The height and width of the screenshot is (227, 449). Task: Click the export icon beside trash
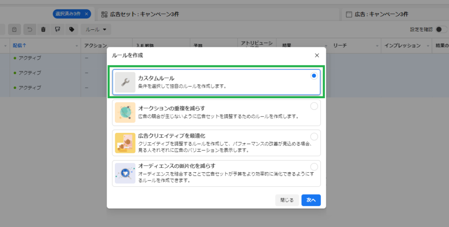(x=57, y=29)
